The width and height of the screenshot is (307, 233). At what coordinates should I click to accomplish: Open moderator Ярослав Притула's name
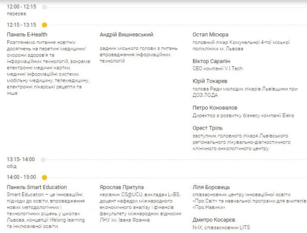(x=122, y=187)
